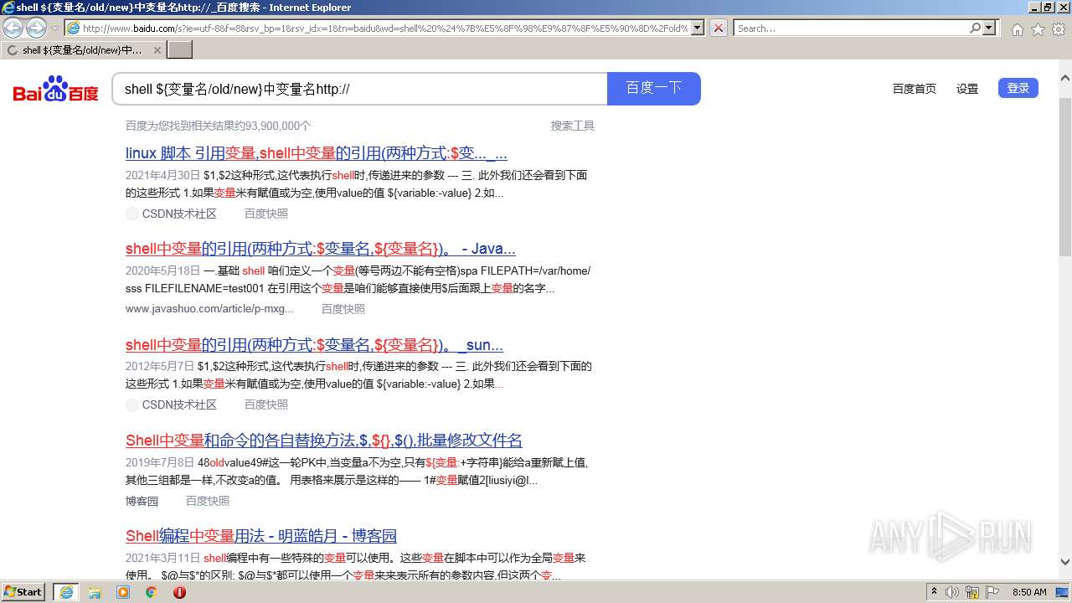Open 百度快照 beside the javashuo link
This screenshot has width=1072, height=603.
pos(343,309)
